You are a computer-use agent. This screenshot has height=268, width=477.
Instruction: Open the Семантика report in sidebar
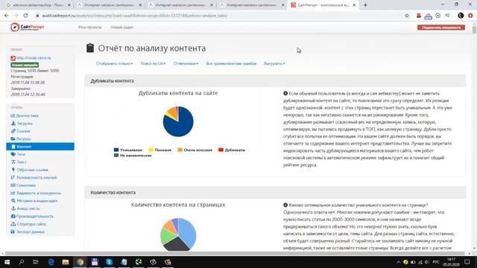23,185
